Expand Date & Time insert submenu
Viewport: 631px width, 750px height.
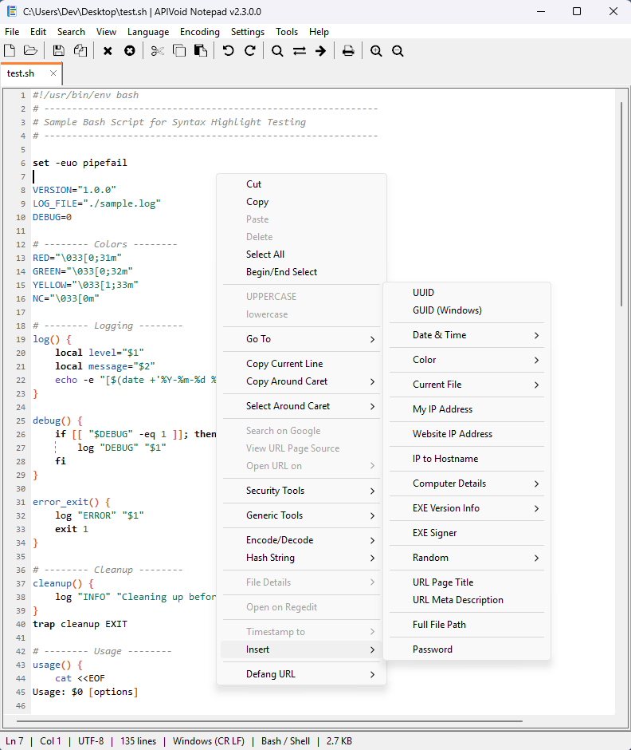coord(467,335)
